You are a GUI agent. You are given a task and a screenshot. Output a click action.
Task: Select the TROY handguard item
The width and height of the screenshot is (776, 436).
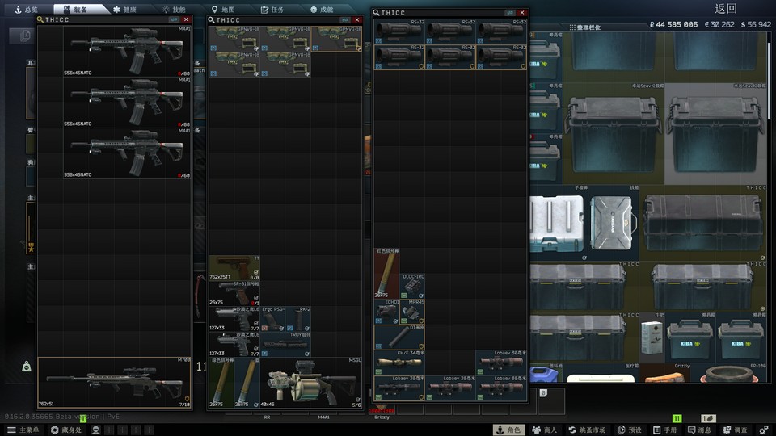(x=285, y=345)
